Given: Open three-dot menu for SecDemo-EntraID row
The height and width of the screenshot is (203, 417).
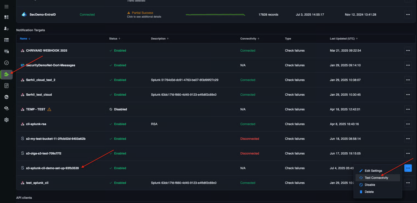Looking at the screenshot, I should pyautogui.click(x=408, y=14).
